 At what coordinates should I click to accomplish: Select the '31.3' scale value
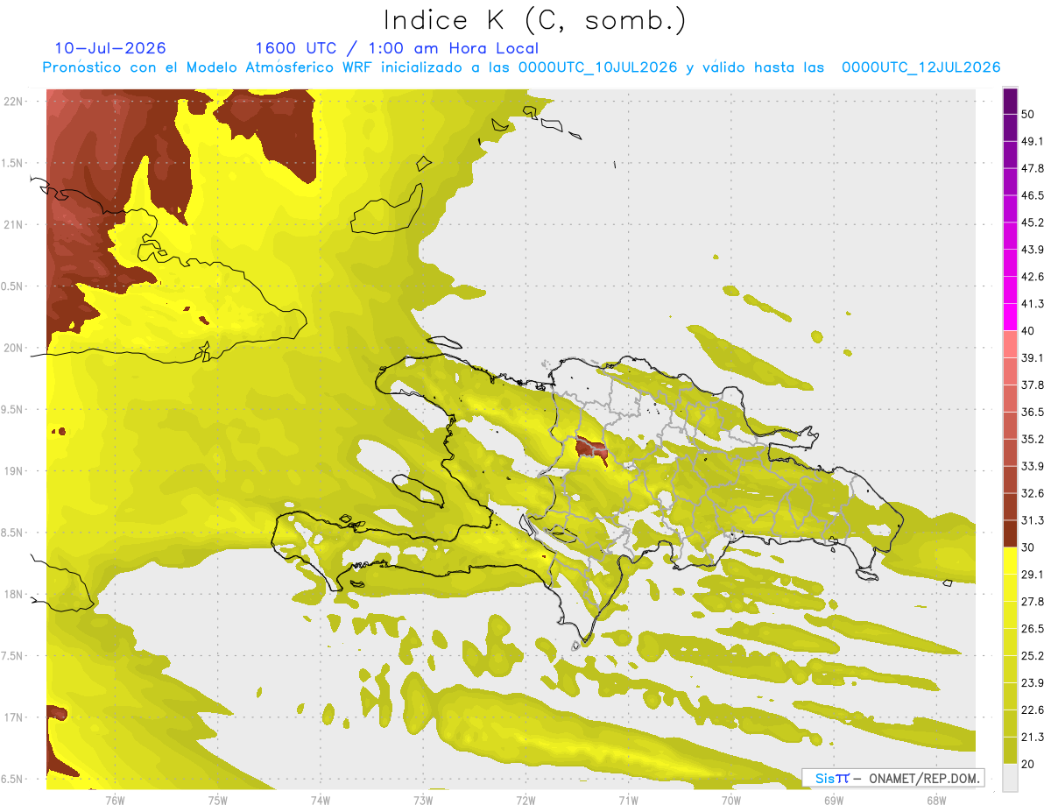pos(1033,520)
